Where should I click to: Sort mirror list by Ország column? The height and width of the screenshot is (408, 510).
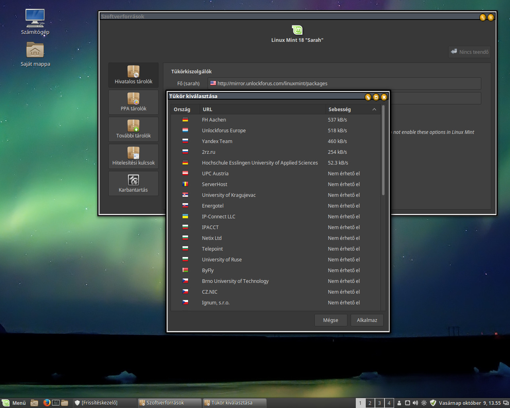point(185,109)
